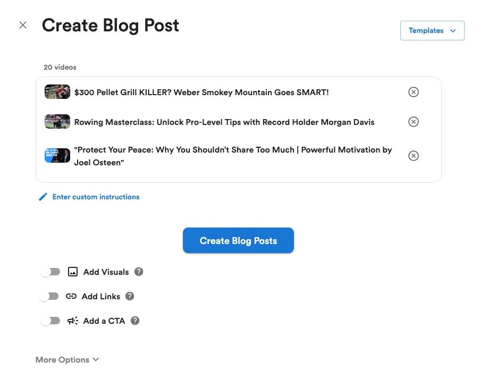
Task: Show help for Add Visuals
Action: tap(139, 272)
